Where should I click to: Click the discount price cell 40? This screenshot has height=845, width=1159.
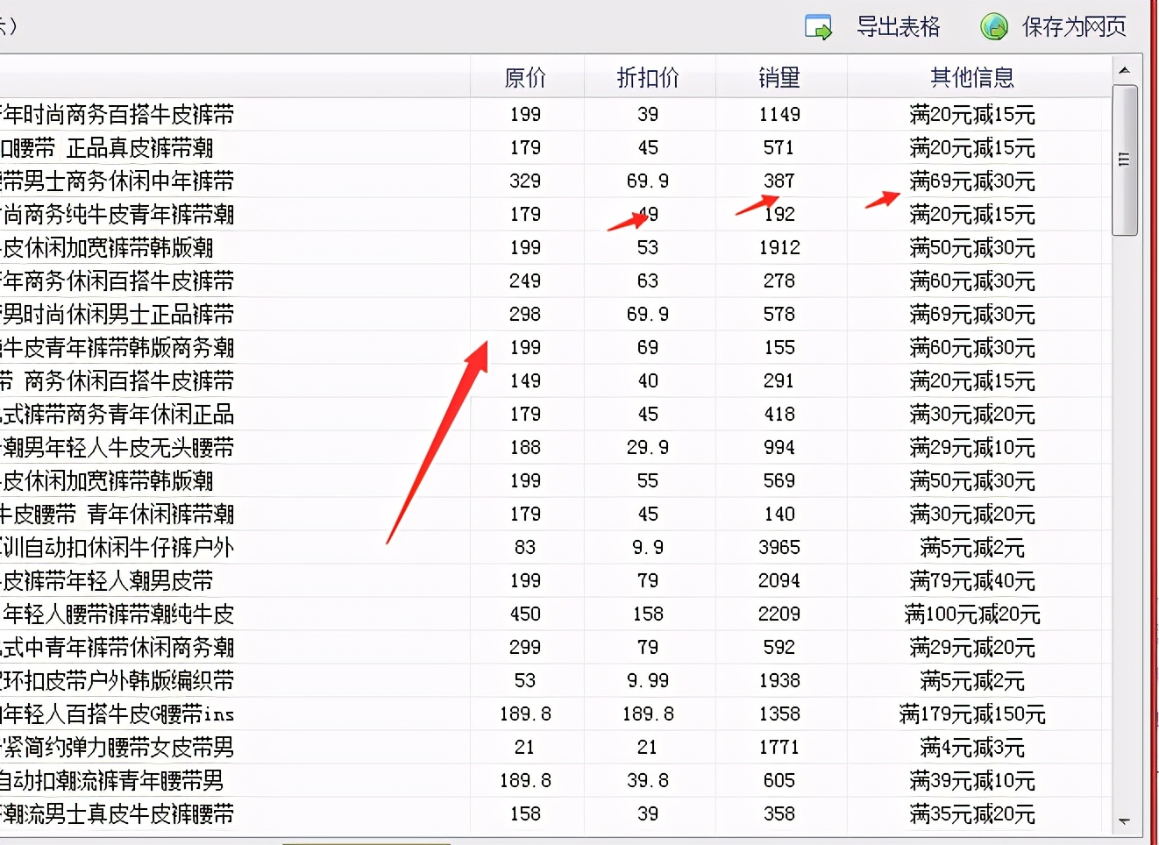click(649, 381)
